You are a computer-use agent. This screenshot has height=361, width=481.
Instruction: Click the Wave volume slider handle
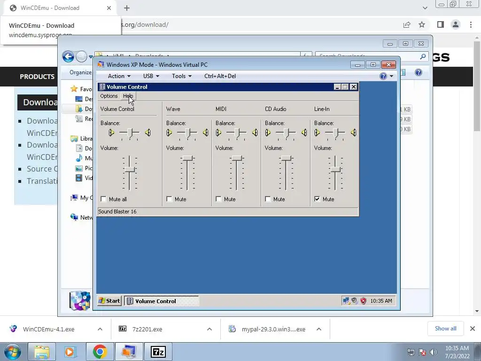187,158
